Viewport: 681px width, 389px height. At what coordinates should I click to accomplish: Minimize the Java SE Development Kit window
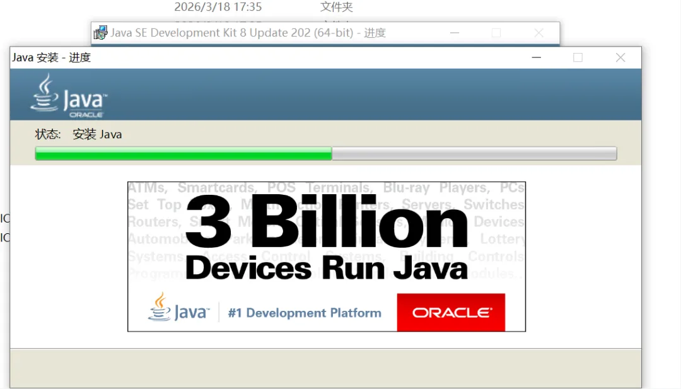tap(455, 33)
